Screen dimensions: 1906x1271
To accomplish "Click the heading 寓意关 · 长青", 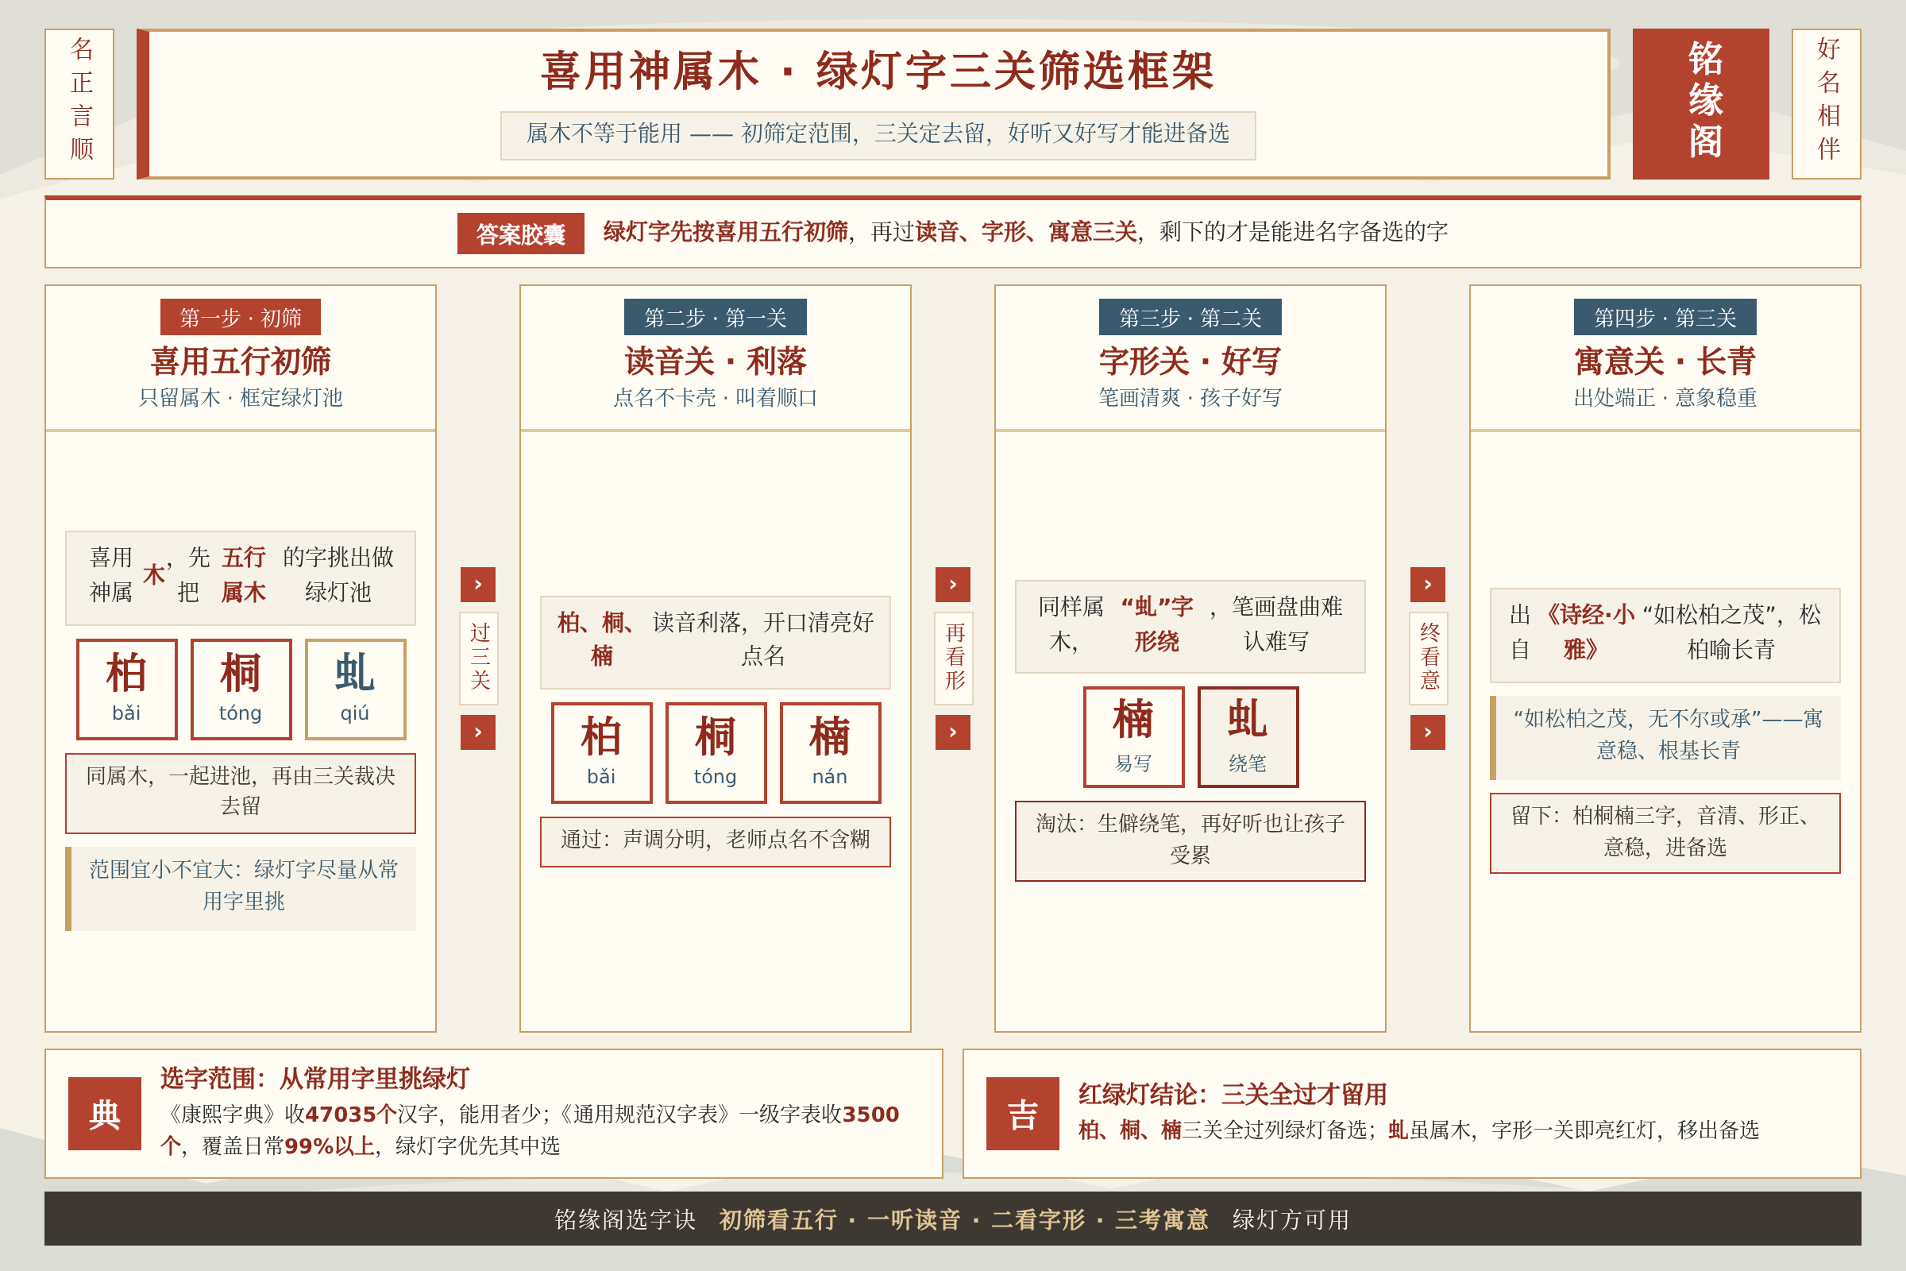I will [1665, 361].
